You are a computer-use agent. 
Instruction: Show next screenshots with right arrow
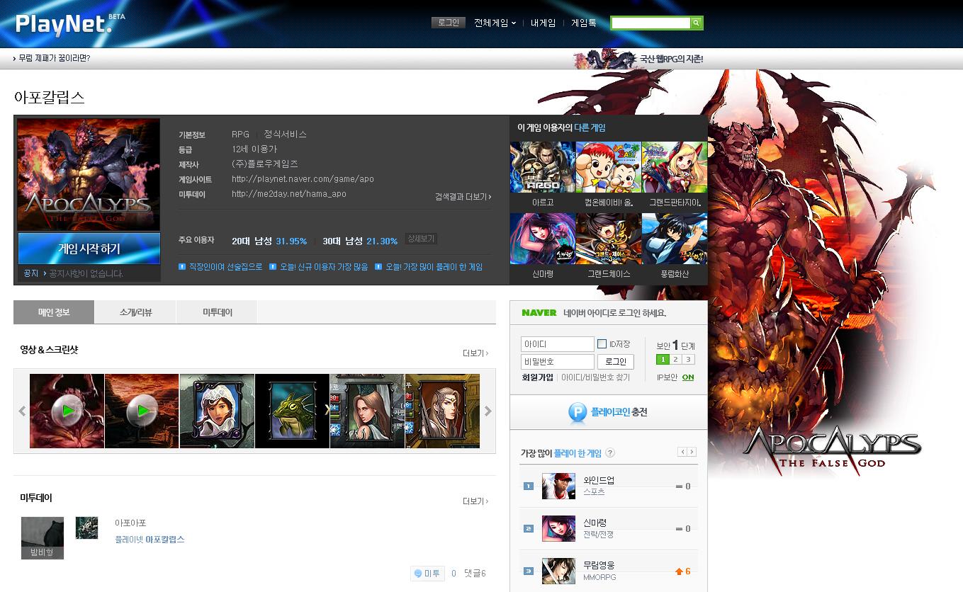pyautogui.click(x=488, y=411)
